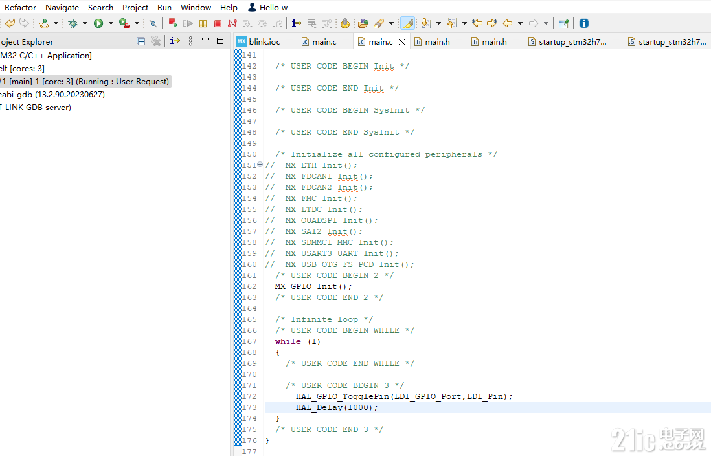Open the Window menu
This screenshot has width=711, height=456.
pos(196,8)
